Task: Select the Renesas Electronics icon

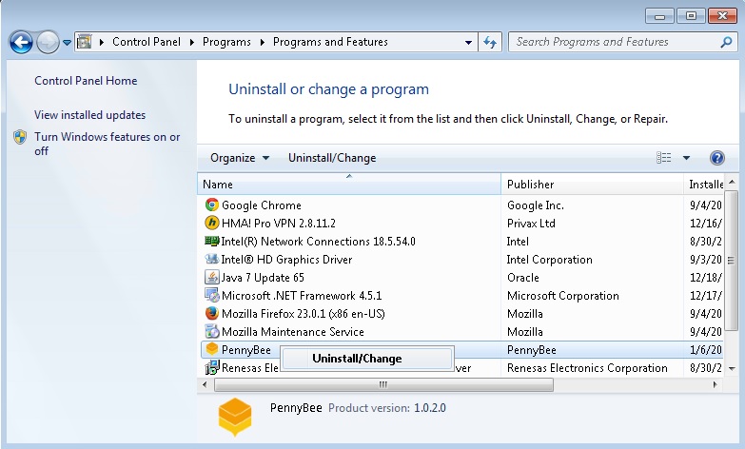Action: coord(211,367)
